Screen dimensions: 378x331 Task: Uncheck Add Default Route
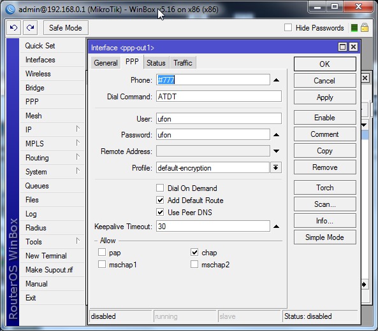click(x=160, y=200)
